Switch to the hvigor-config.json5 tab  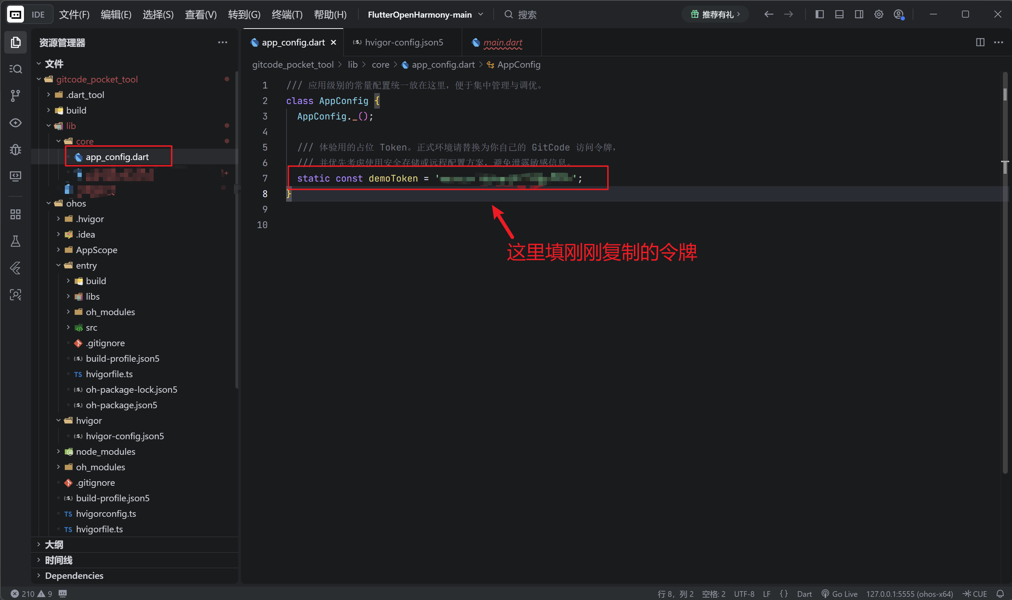coord(403,42)
